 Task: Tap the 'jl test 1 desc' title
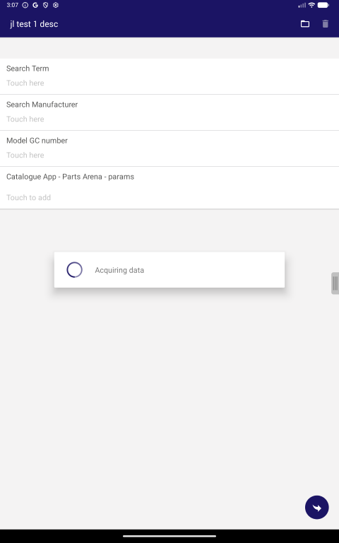34,24
